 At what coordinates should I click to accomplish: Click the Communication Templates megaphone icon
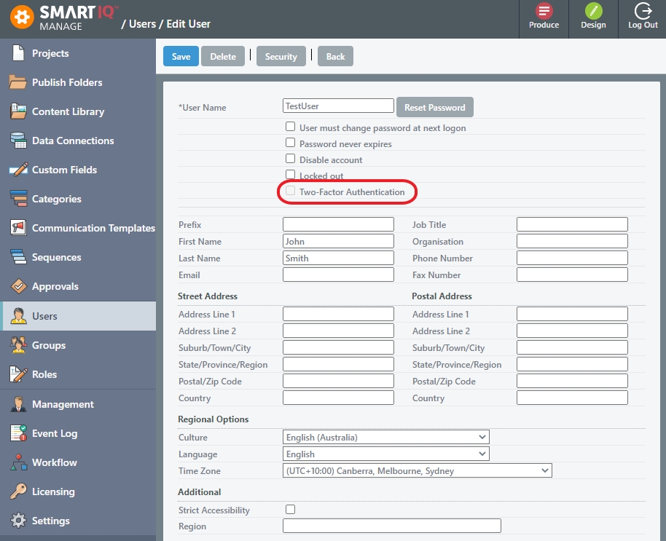(18, 227)
